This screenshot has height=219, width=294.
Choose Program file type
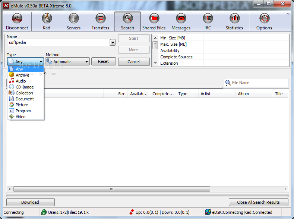(x=26, y=111)
